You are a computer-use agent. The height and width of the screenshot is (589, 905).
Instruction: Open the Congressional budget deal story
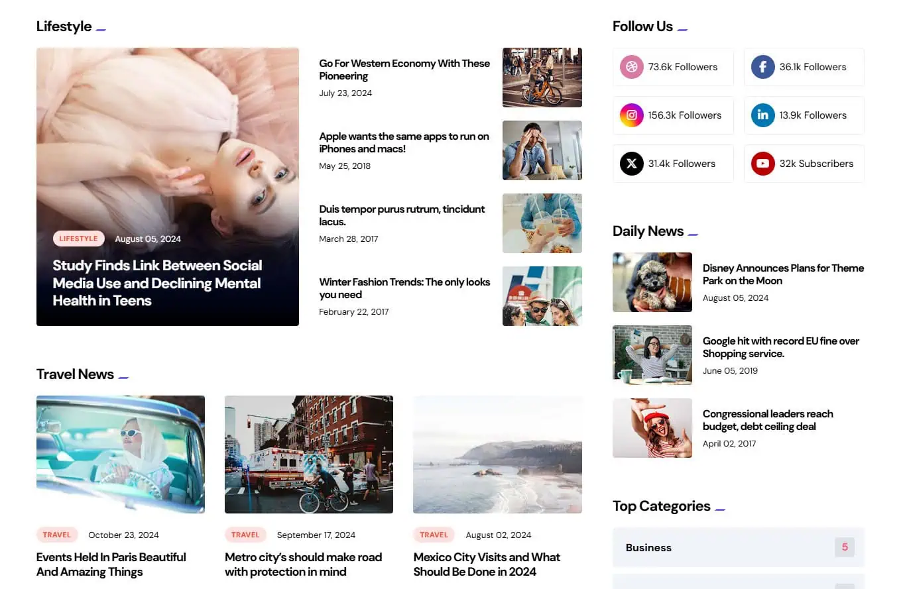[768, 420]
